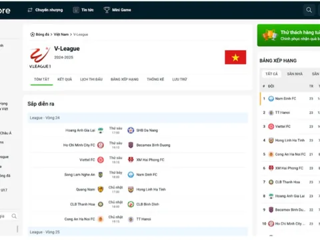Click SHB Da Nang club crest
This screenshot has height=240, width=320.
131,131
